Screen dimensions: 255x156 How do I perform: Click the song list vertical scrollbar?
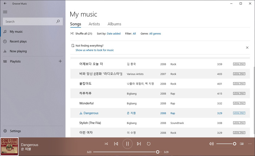tap(254, 100)
